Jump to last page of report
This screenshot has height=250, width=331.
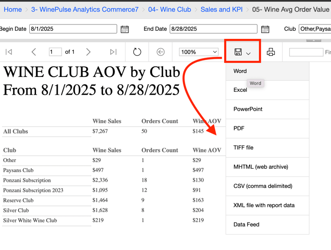point(113,52)
